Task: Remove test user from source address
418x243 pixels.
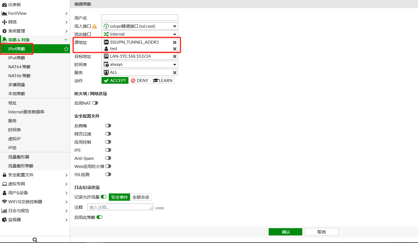Action: pos(175,49)
